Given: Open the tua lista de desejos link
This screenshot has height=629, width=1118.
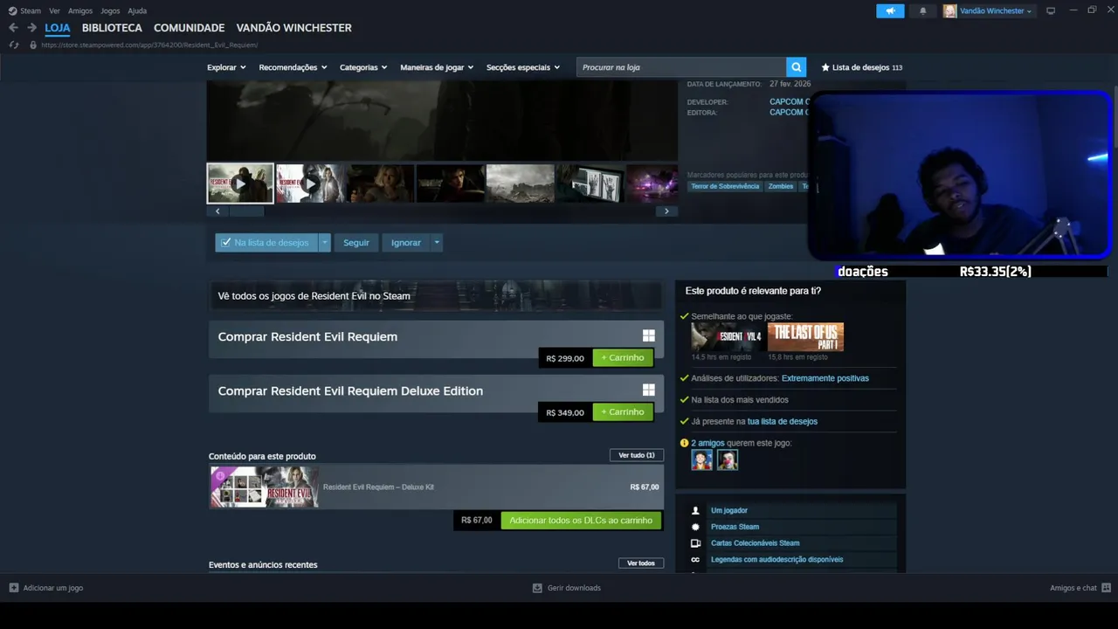Looking at the screenshot, I should point(783,421).
